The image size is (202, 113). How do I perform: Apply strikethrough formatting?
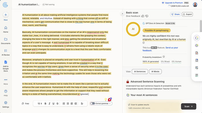(57, 104)
